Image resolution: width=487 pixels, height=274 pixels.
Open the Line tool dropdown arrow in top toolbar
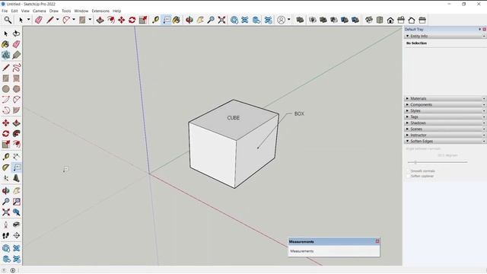(58, 20)
